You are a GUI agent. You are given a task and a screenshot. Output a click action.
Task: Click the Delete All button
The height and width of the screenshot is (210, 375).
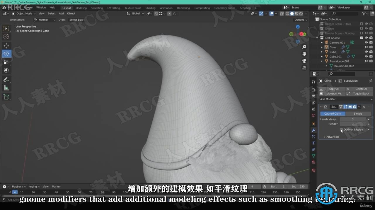359,89
